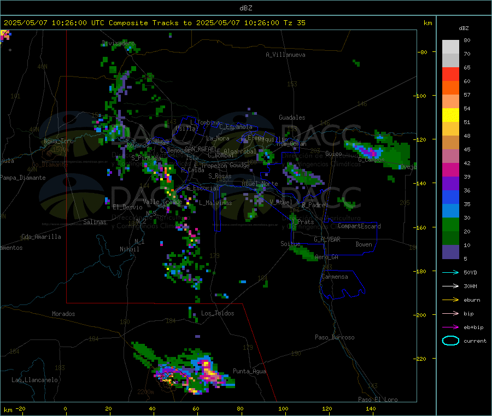Click the Paso_Barroso location label
Screen dimensions: 492x416
click(335, 337)
